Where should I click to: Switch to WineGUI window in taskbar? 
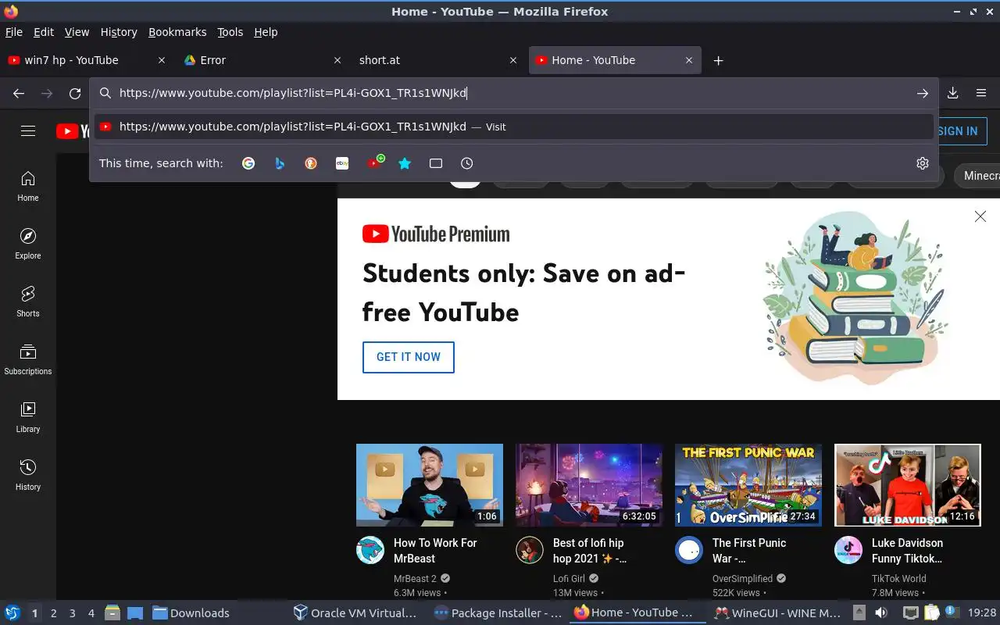point(778,613)
